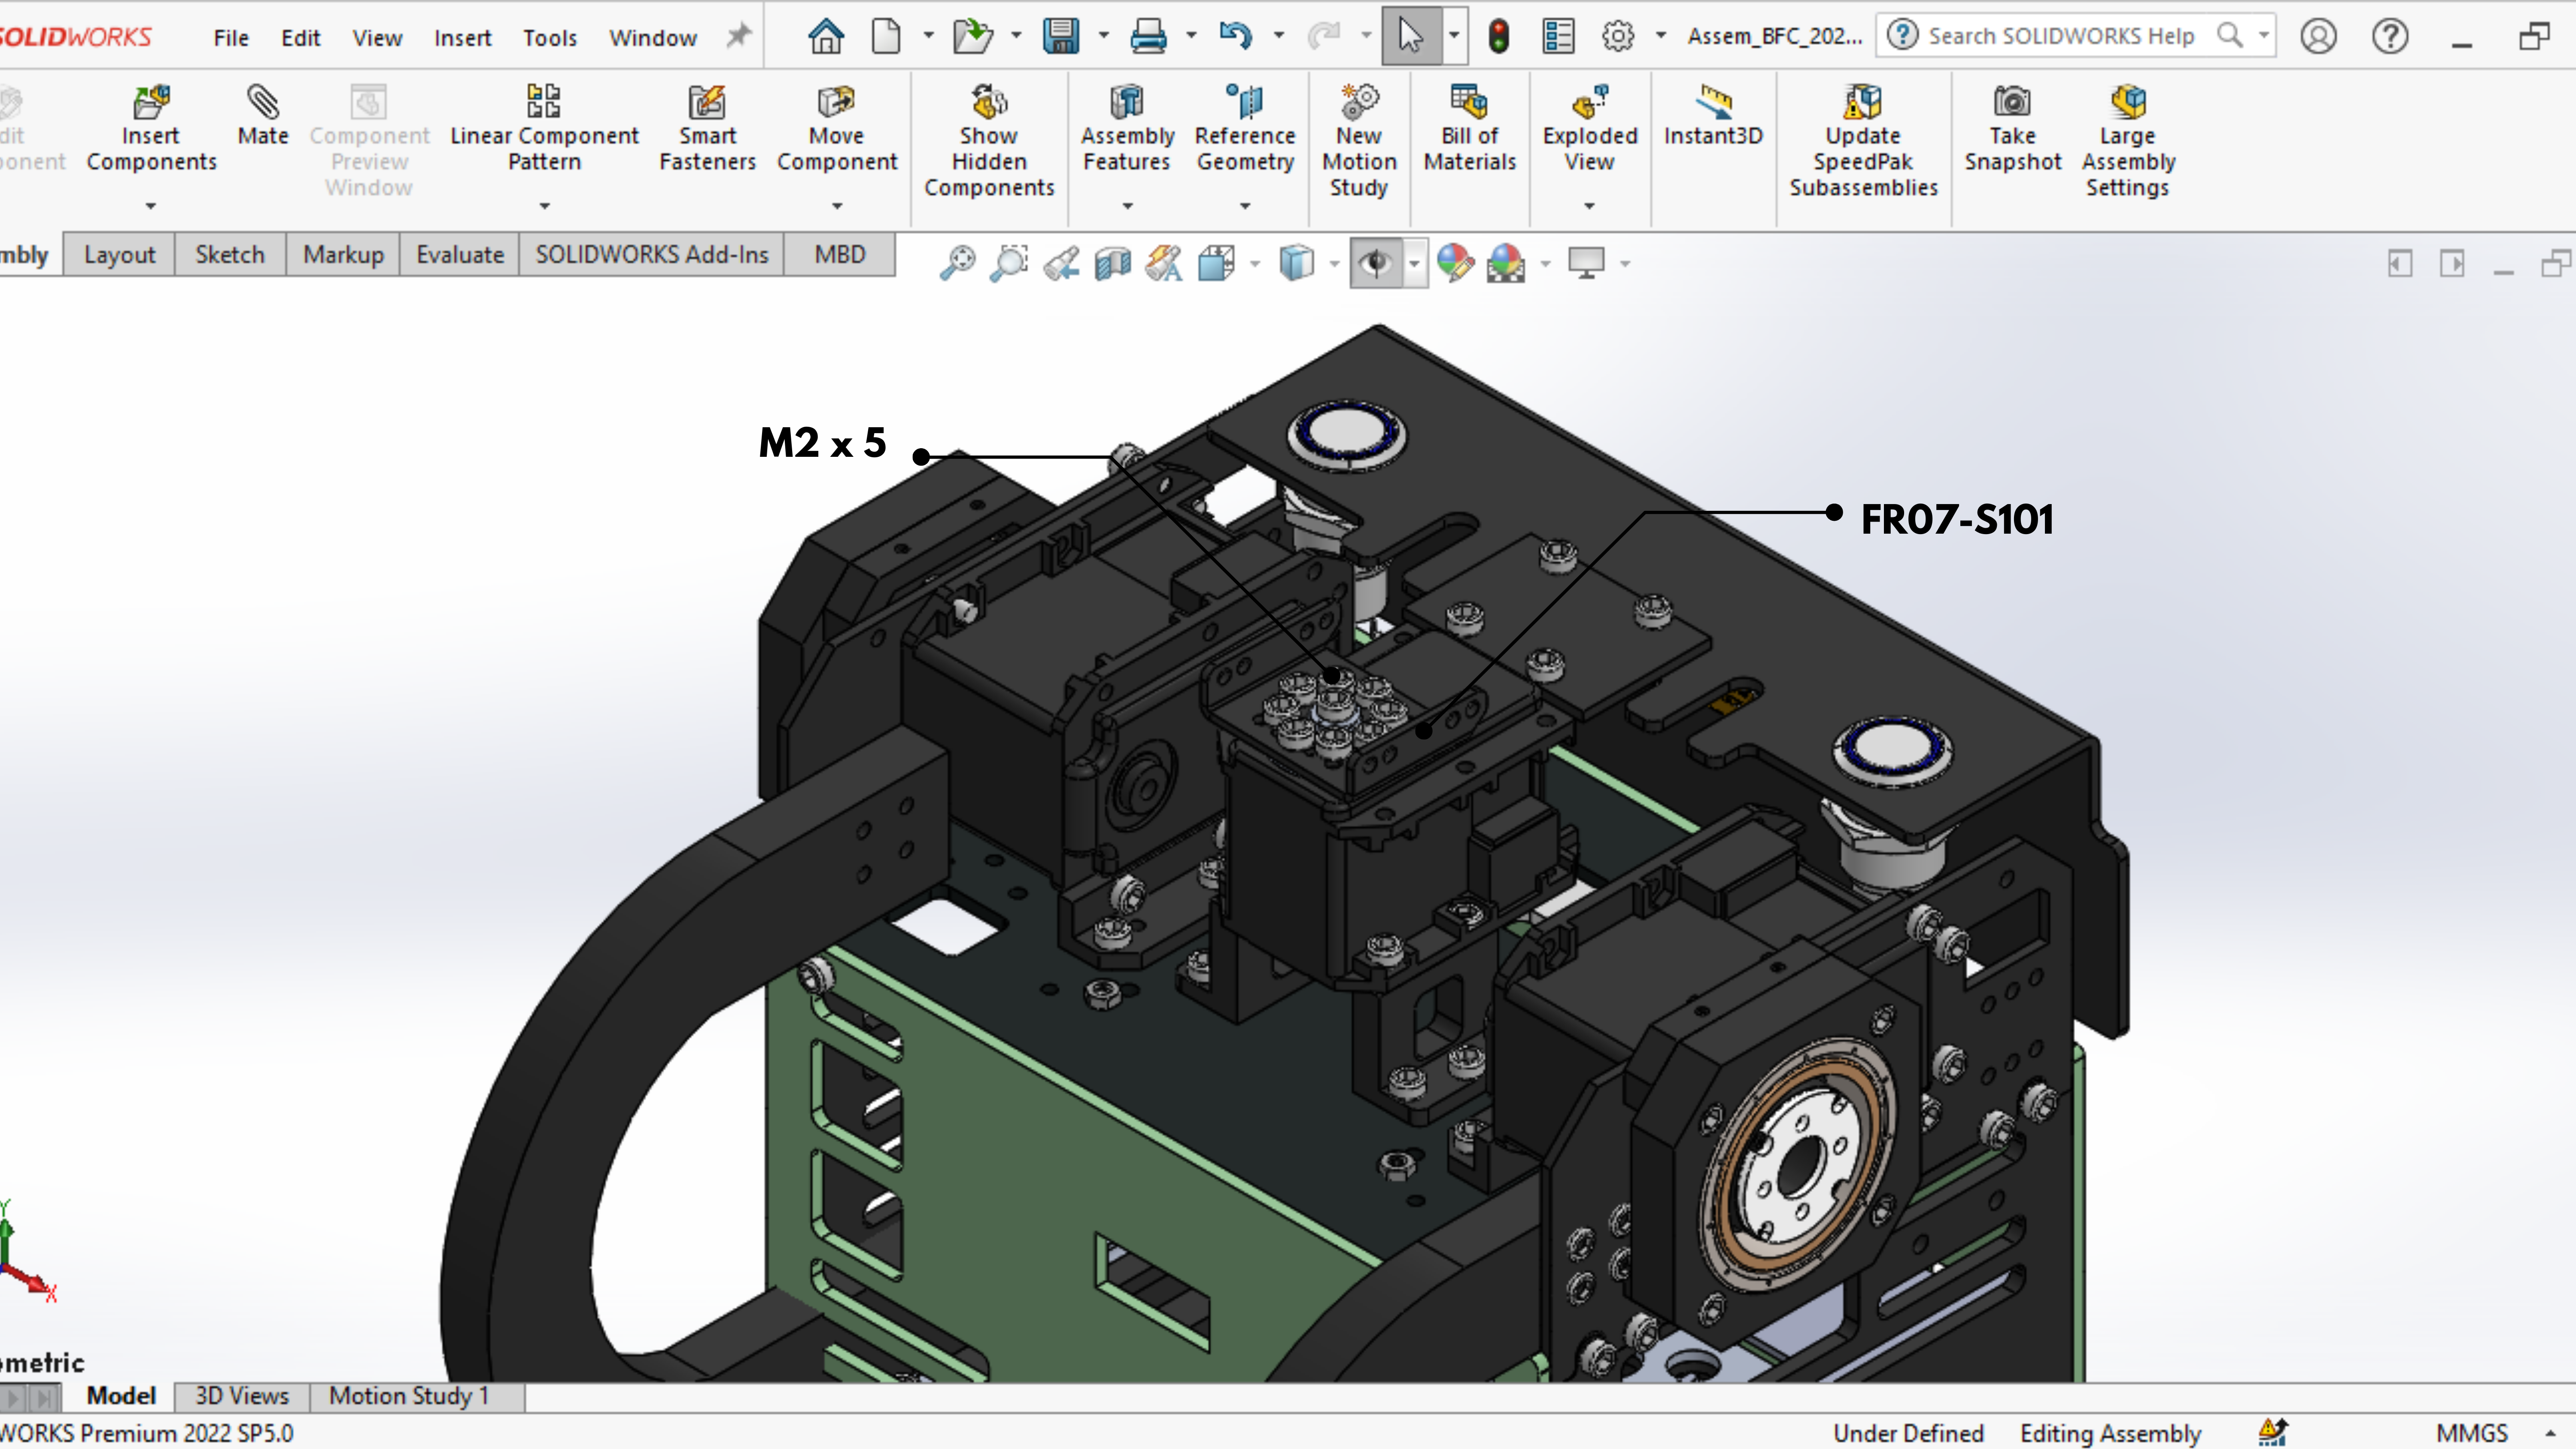Switch to the Evaluate tab
This screenshot has height=1449, width=2576.
pos(460,255)
